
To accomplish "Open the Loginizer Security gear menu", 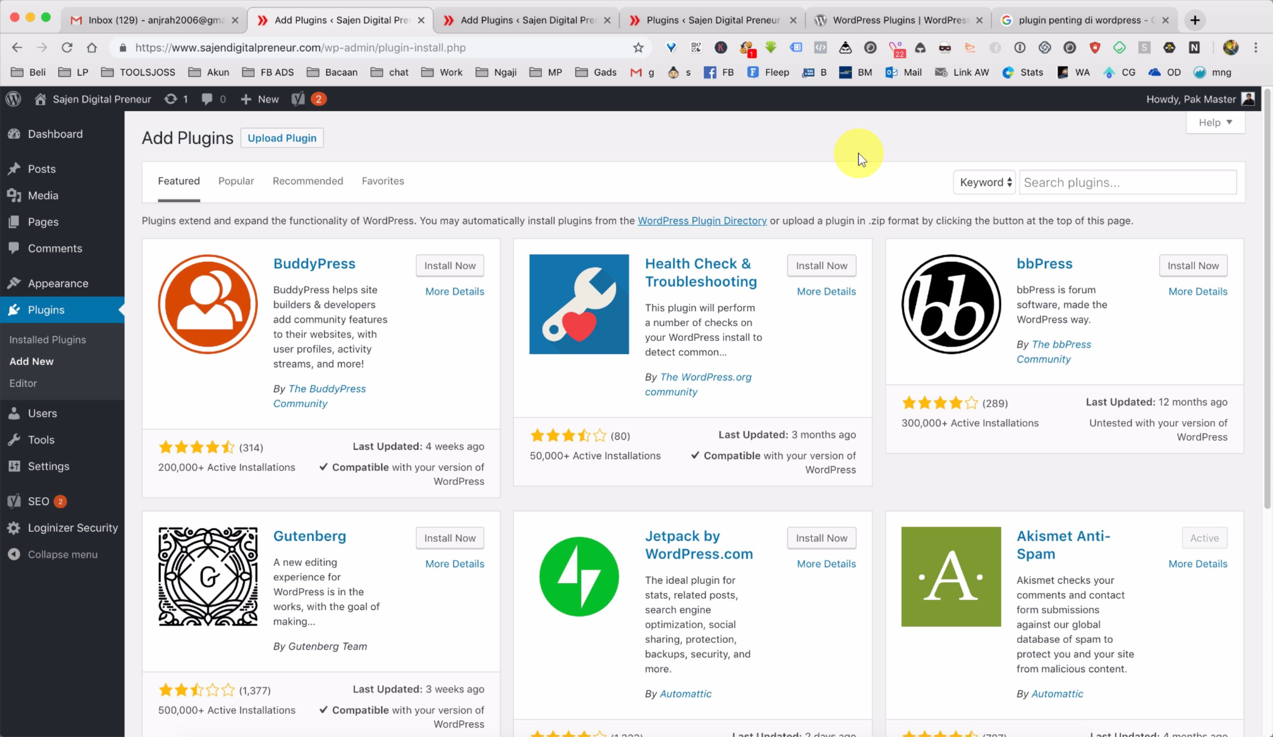I will 14,528.
